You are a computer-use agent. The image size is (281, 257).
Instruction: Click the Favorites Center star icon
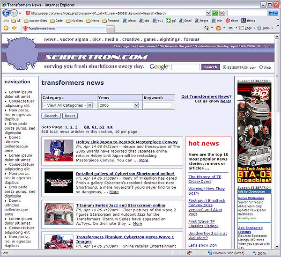tap(6, 28)
